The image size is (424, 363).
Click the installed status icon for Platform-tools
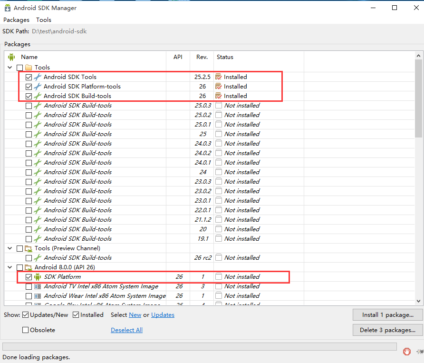pyautogui.click(x=219, y=87)
